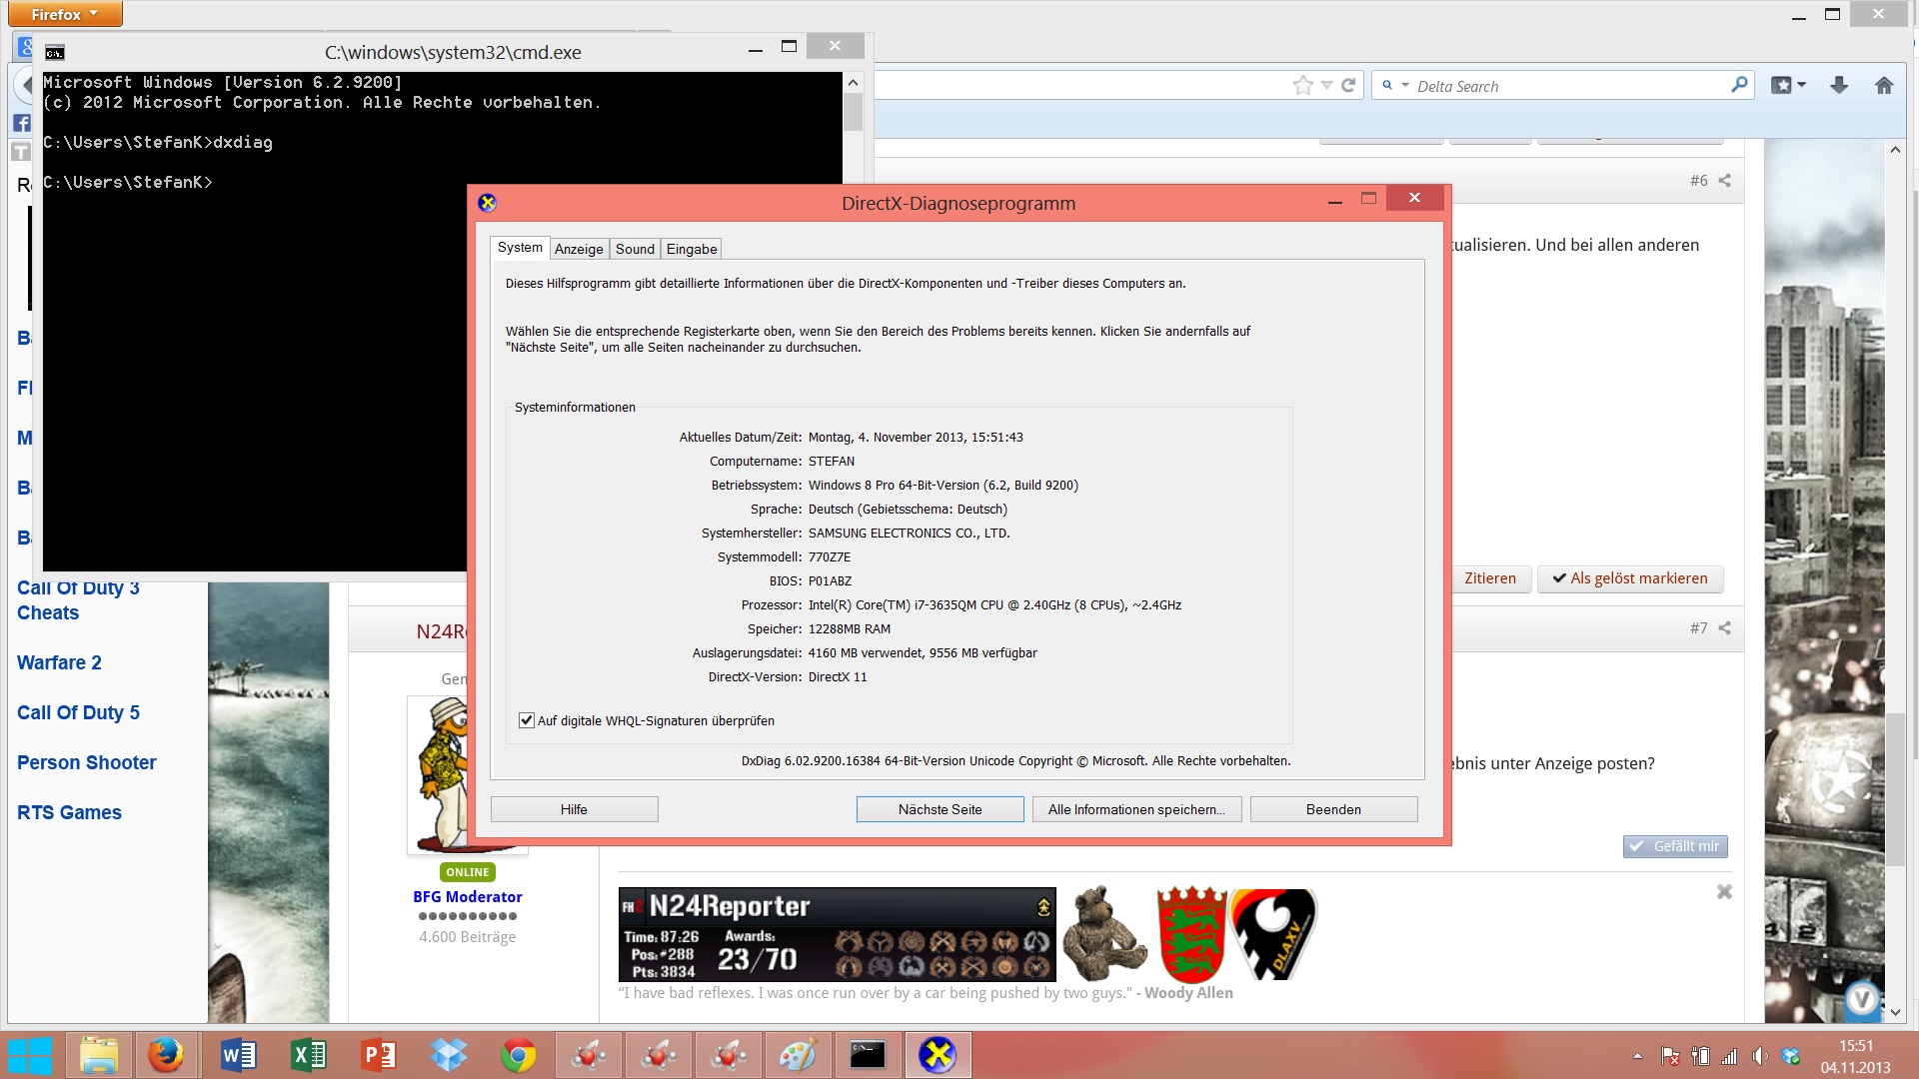Image resolution: width=1919 pixels, height=1079 pixels.
Task: Click the DLAXV shield signature image
Action: point(1274,934)
